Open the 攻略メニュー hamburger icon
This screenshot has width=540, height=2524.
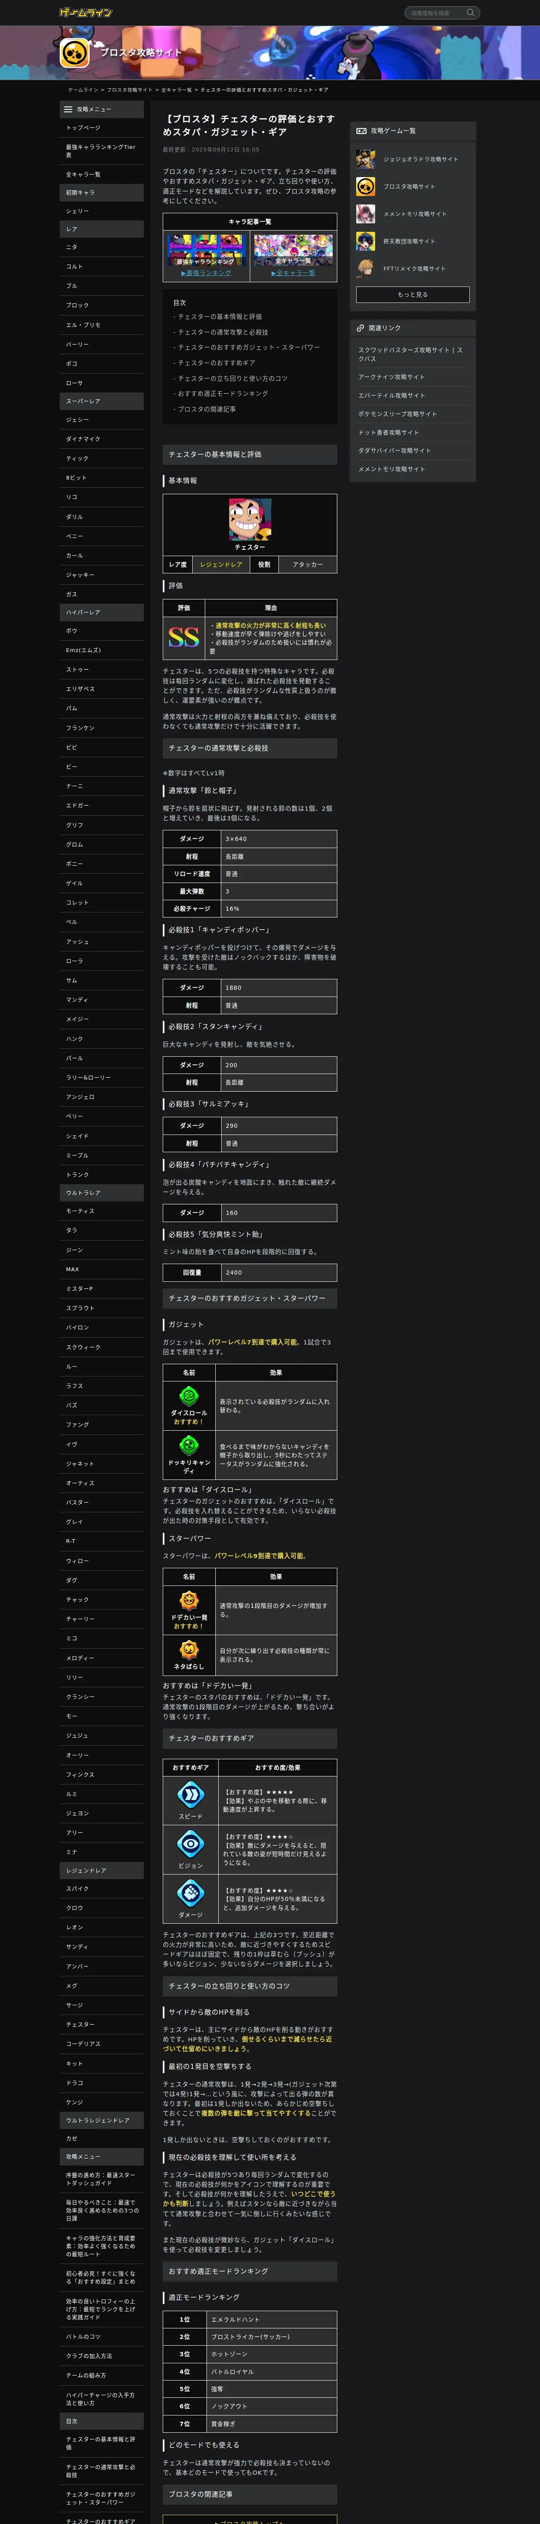pos(68,109)
